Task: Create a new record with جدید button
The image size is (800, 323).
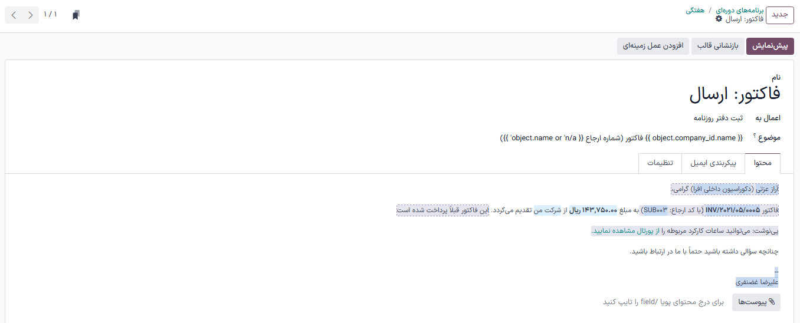Action: pyautogui.click(x=780, y=15)
